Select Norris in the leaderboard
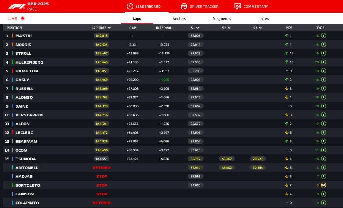Viewport: 343px width, 208px height. click(23, 45)
